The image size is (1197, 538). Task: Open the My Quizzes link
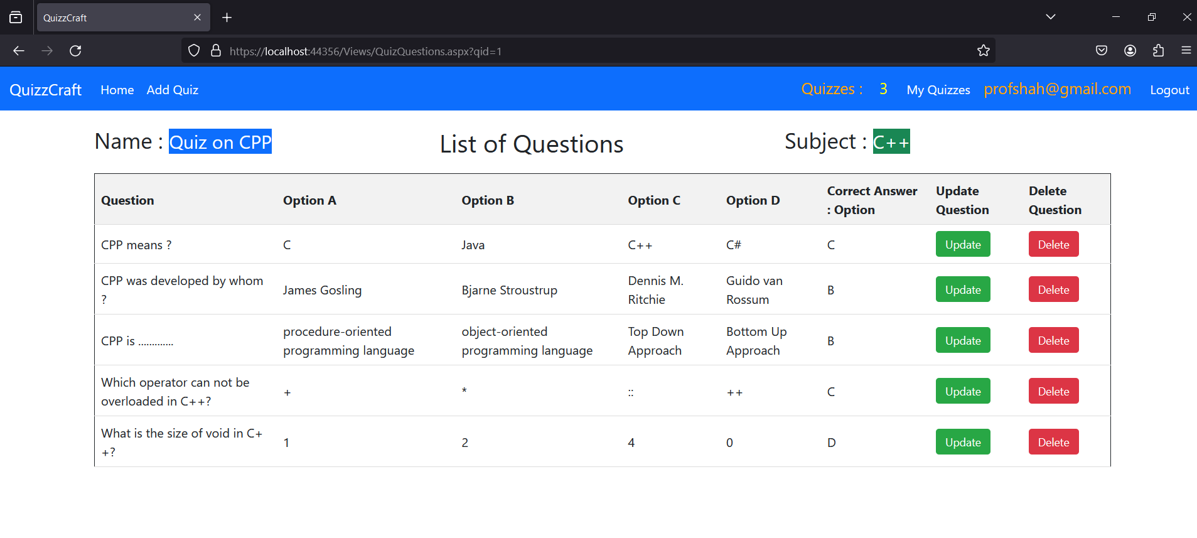coord(938,90)
